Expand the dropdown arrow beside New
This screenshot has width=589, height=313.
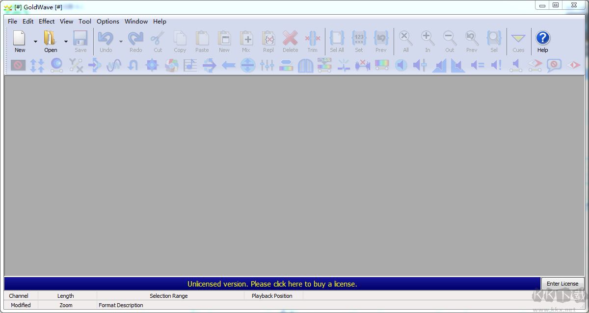[35, 42]
